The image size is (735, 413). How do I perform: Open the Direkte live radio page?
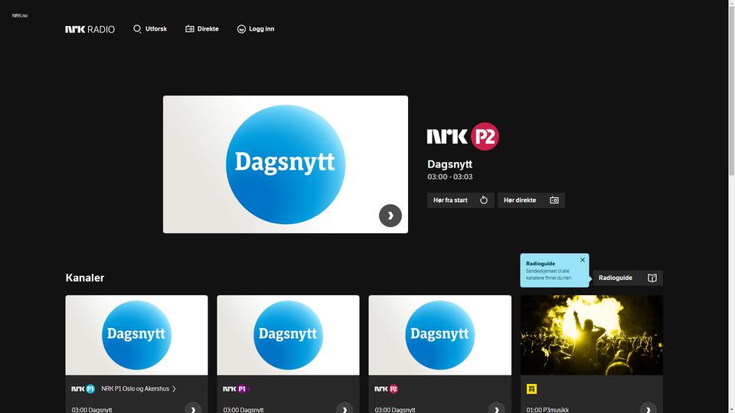pos(202,29)
